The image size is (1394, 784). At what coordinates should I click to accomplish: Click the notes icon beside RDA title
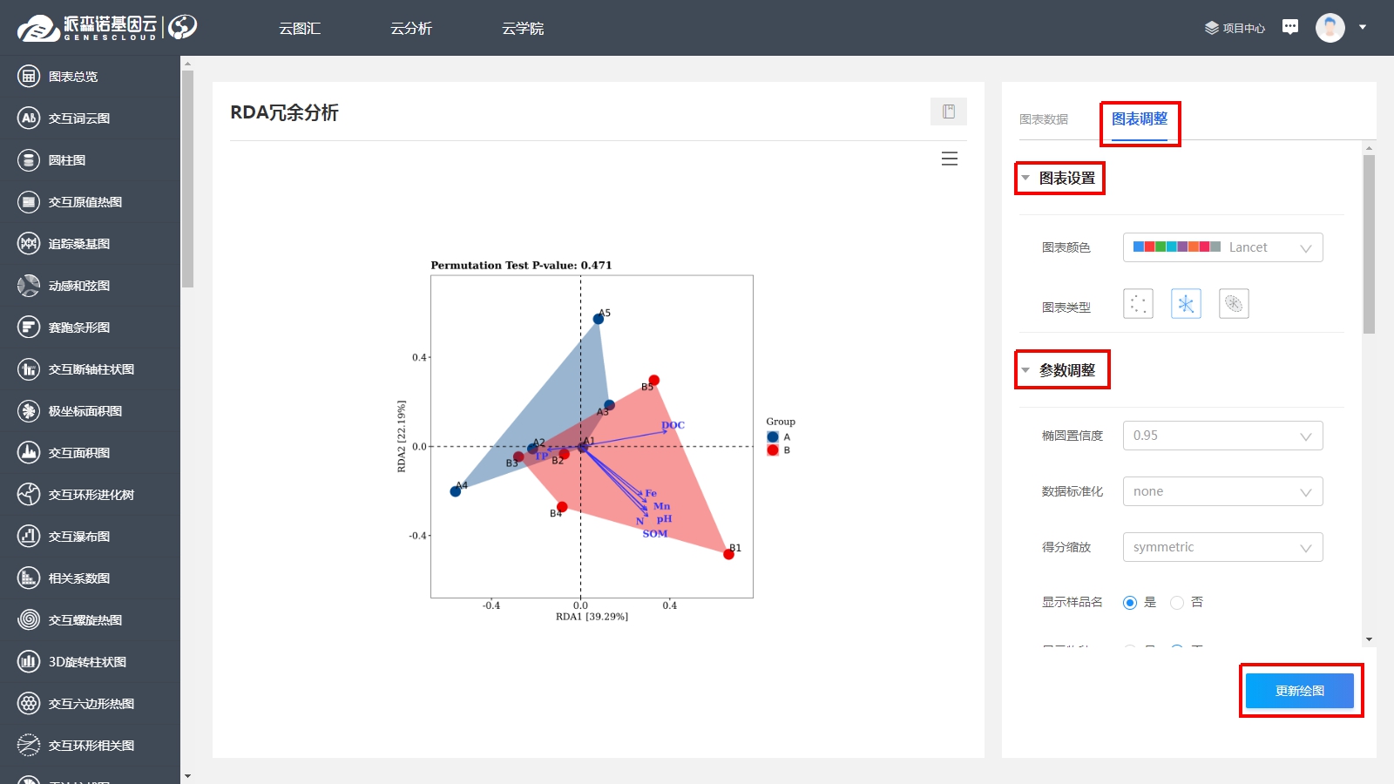point(949,112)
